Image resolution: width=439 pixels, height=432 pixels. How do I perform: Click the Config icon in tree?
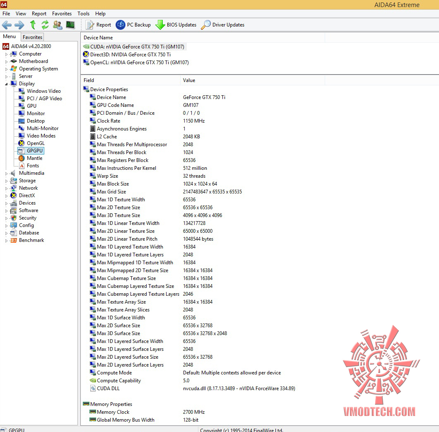(x=13, y=225)
